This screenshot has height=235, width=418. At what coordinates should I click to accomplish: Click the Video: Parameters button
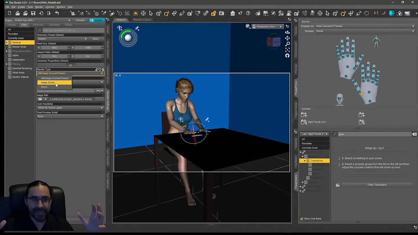[377, 185]
